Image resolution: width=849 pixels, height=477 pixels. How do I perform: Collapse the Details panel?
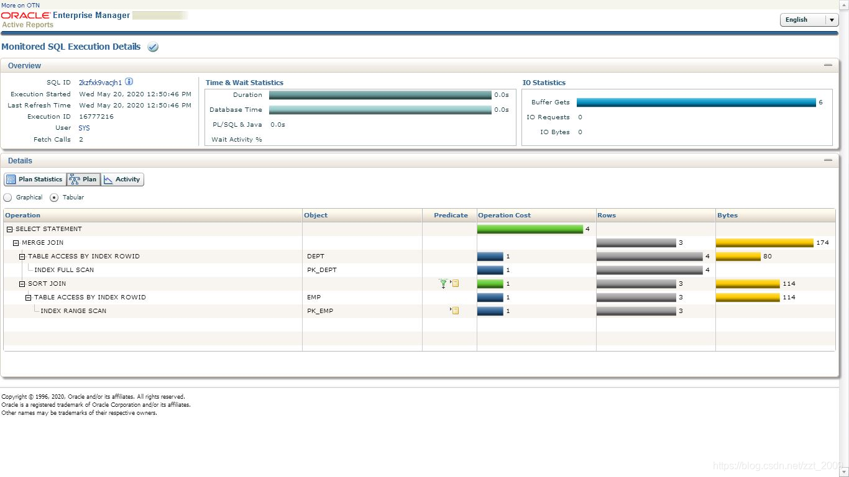tap(828, 160)
